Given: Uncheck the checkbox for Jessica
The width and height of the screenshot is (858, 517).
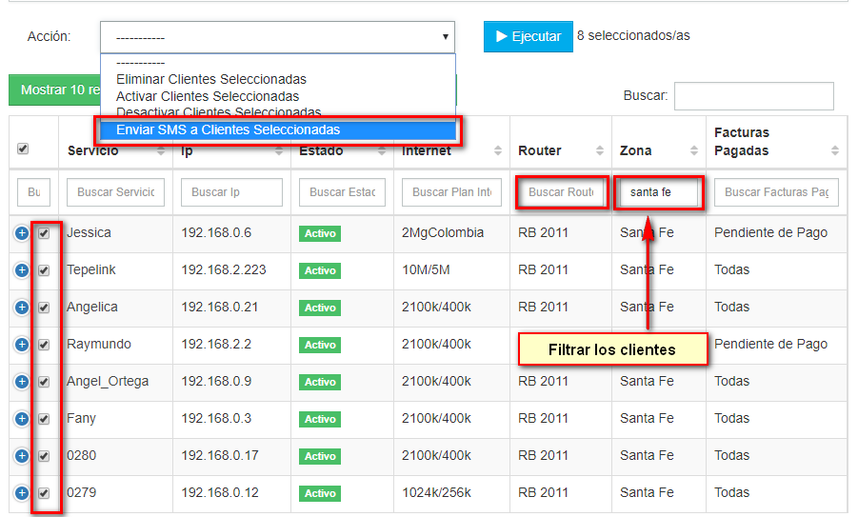Looking at the screenshot, I should click(x=44, y=233).
